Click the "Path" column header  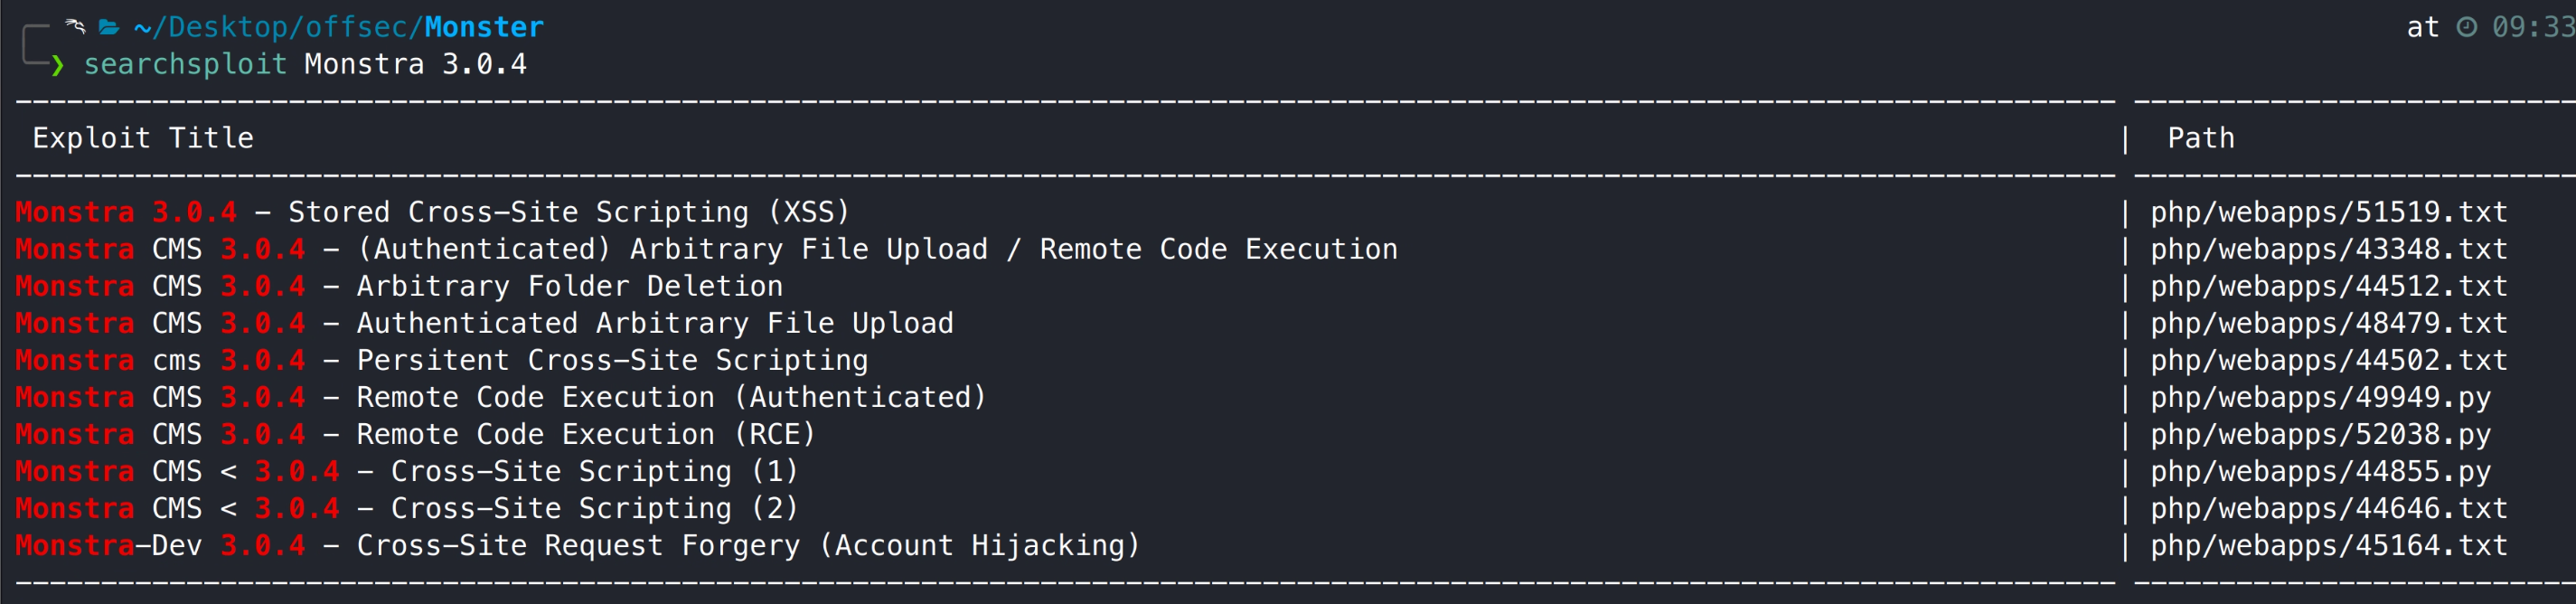pyautogui.click(x=2200, y=138)
